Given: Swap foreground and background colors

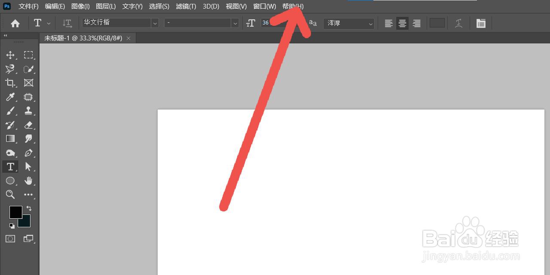Looking at the screenshot, I should coord(29,208).
